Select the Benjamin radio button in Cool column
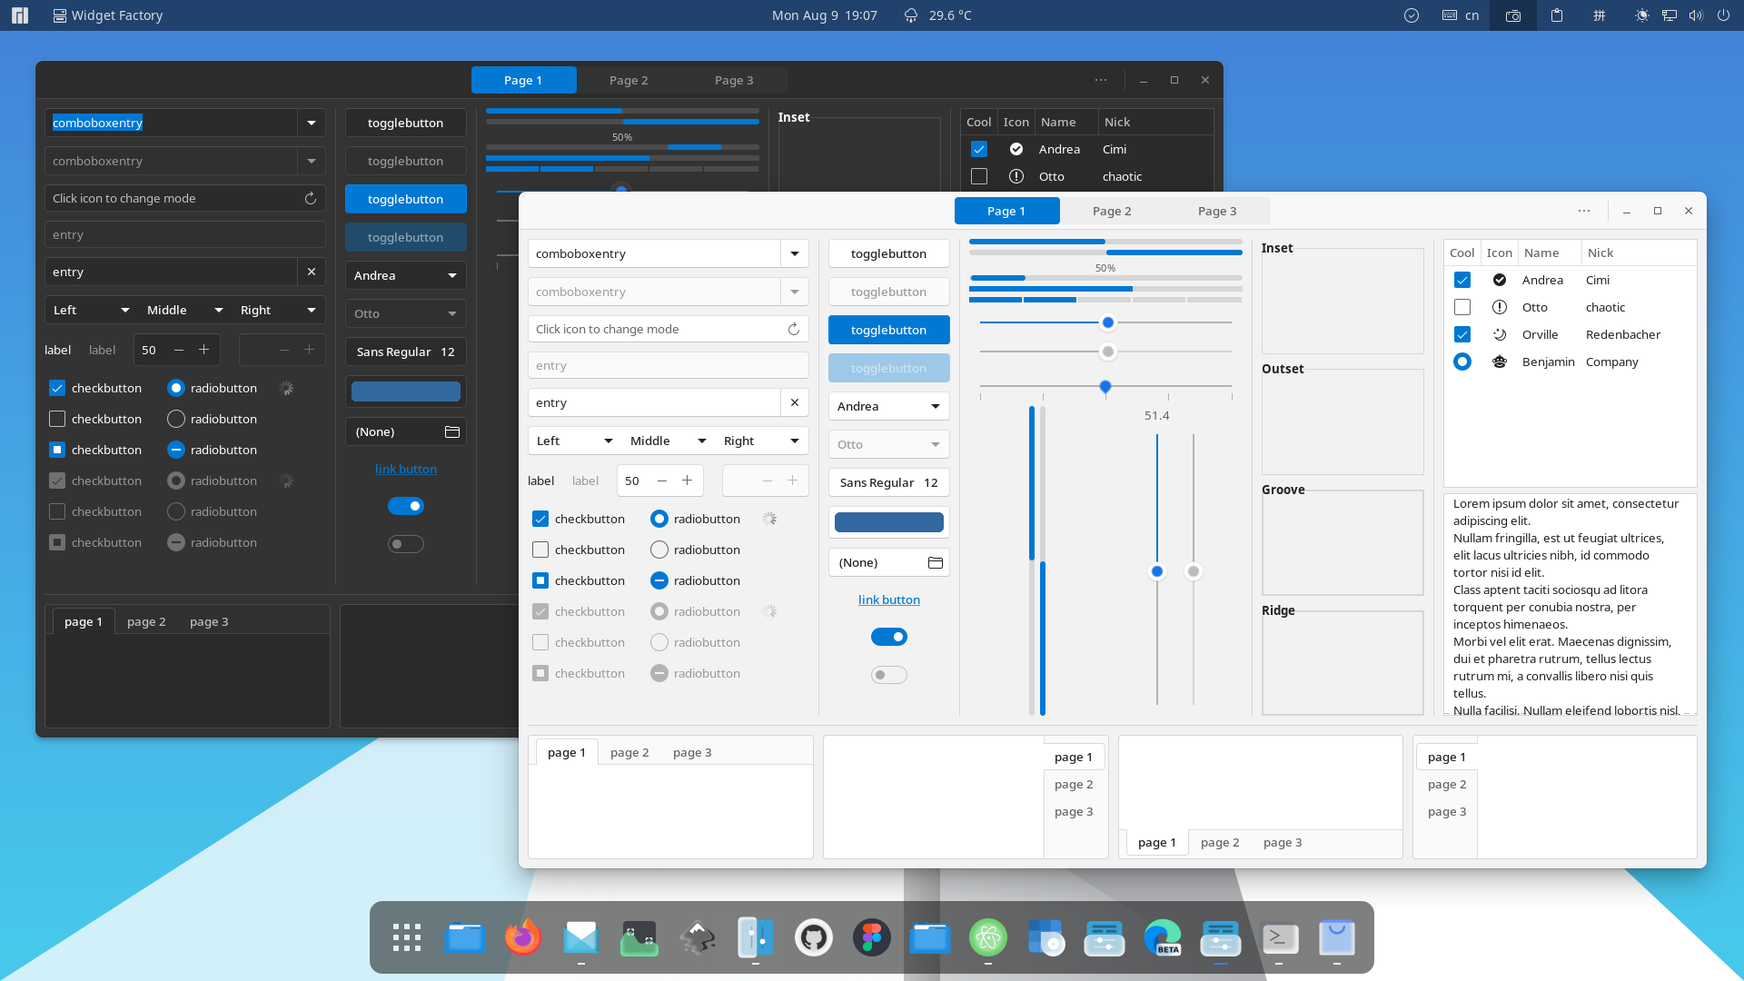 1462,362
